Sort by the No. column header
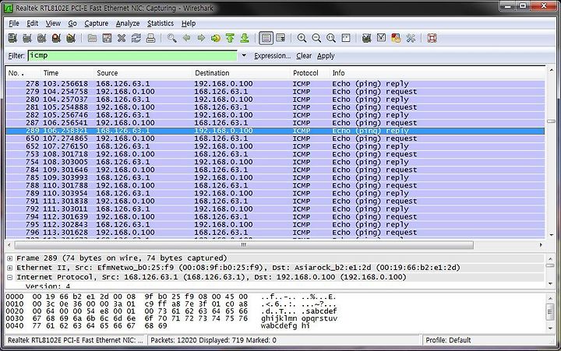561x351 pixels. (x=23, y=73)
